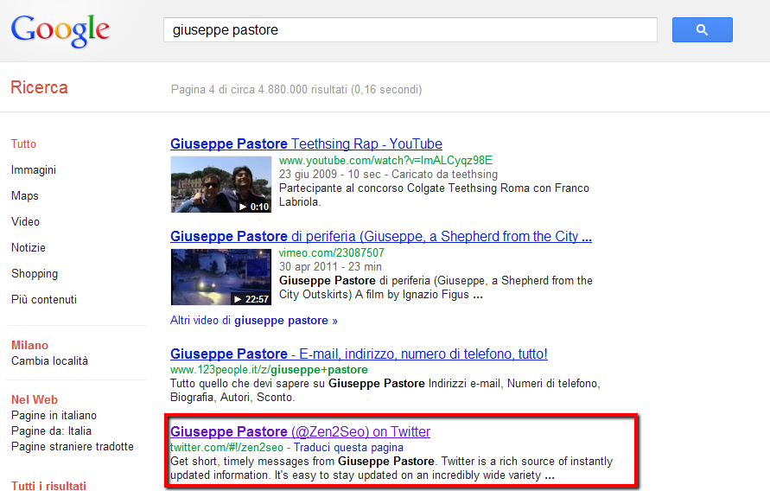The height and width of the screenshot is (491, 770).
Task: Filter by Pagine in italiano
Action: [x=54, y=416]
